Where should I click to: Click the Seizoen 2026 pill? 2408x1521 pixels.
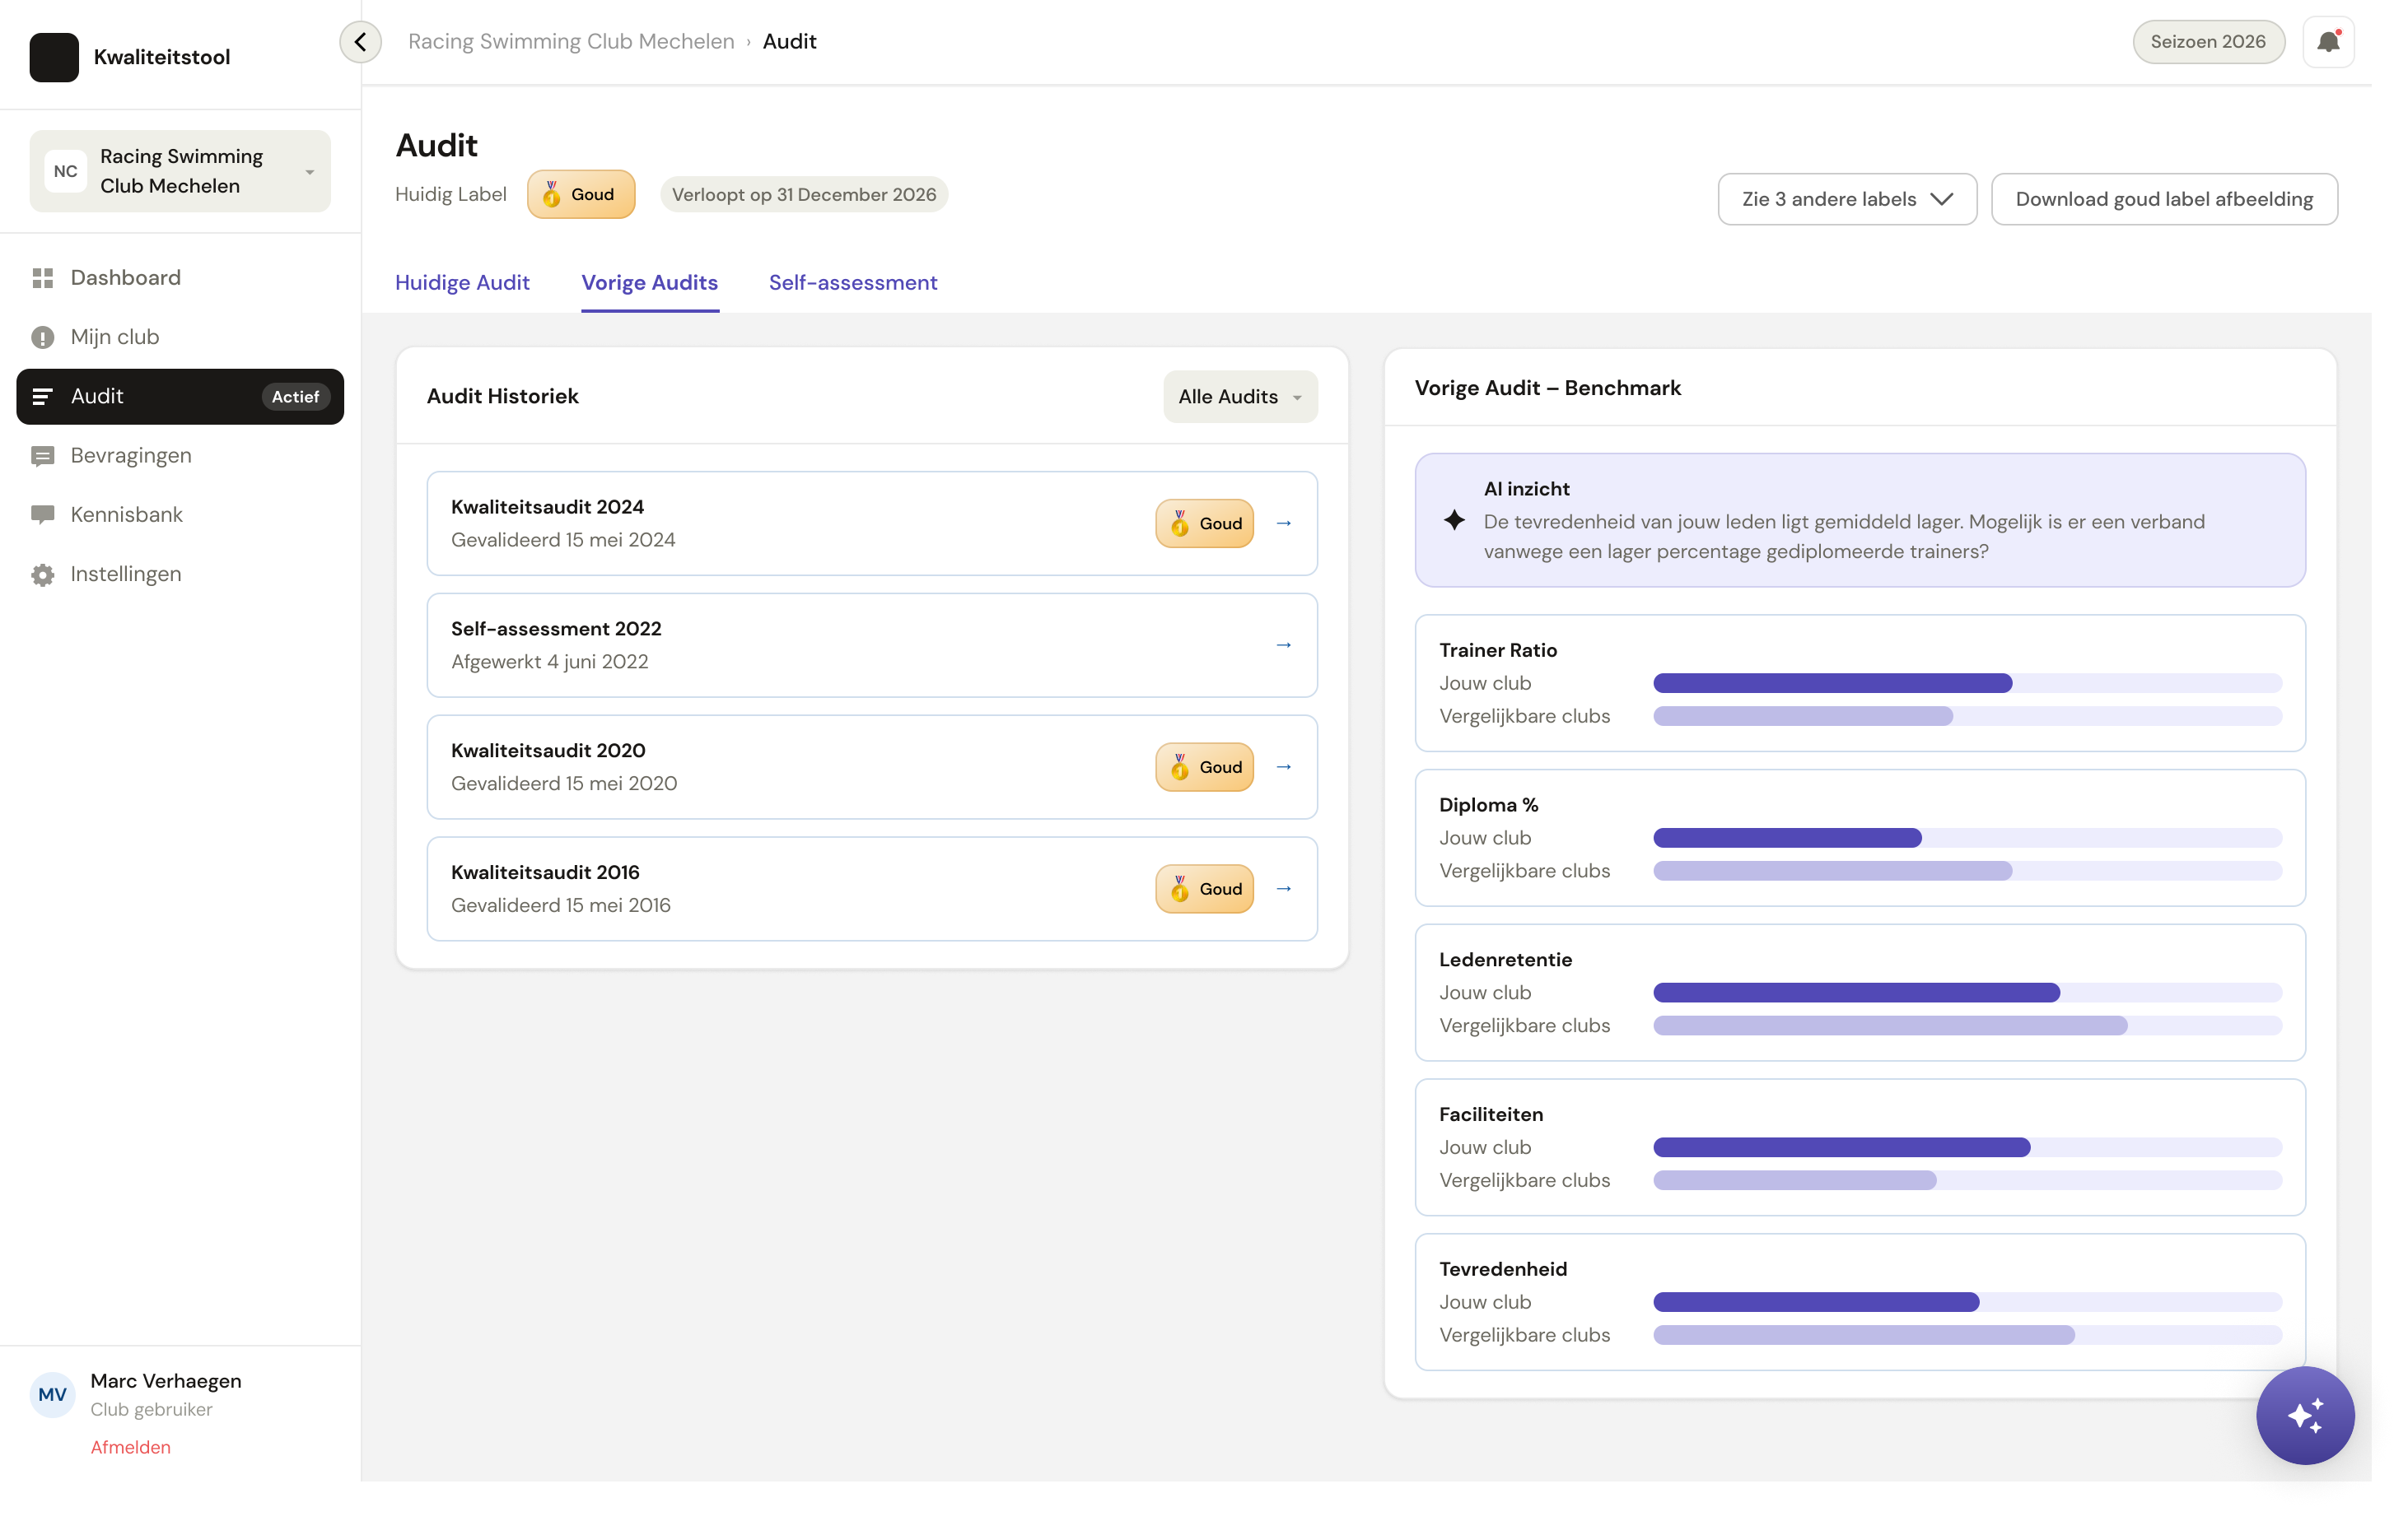(2208, 41)
